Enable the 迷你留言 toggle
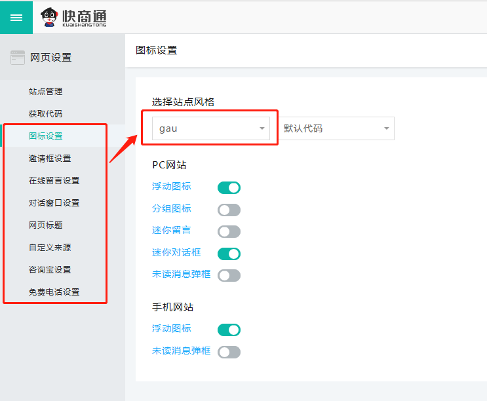 tap(229, 231)
